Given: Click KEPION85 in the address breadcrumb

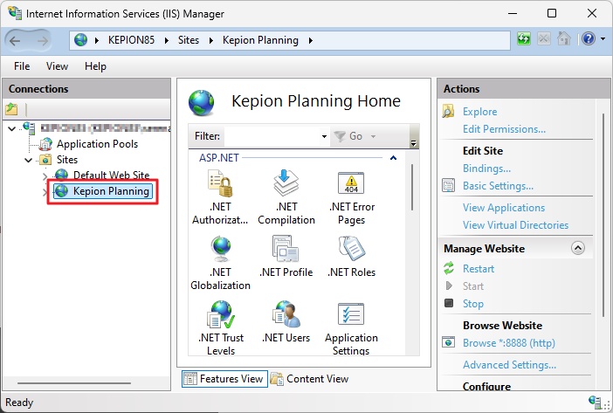Looking at the screenshot, I should (131, 40).
